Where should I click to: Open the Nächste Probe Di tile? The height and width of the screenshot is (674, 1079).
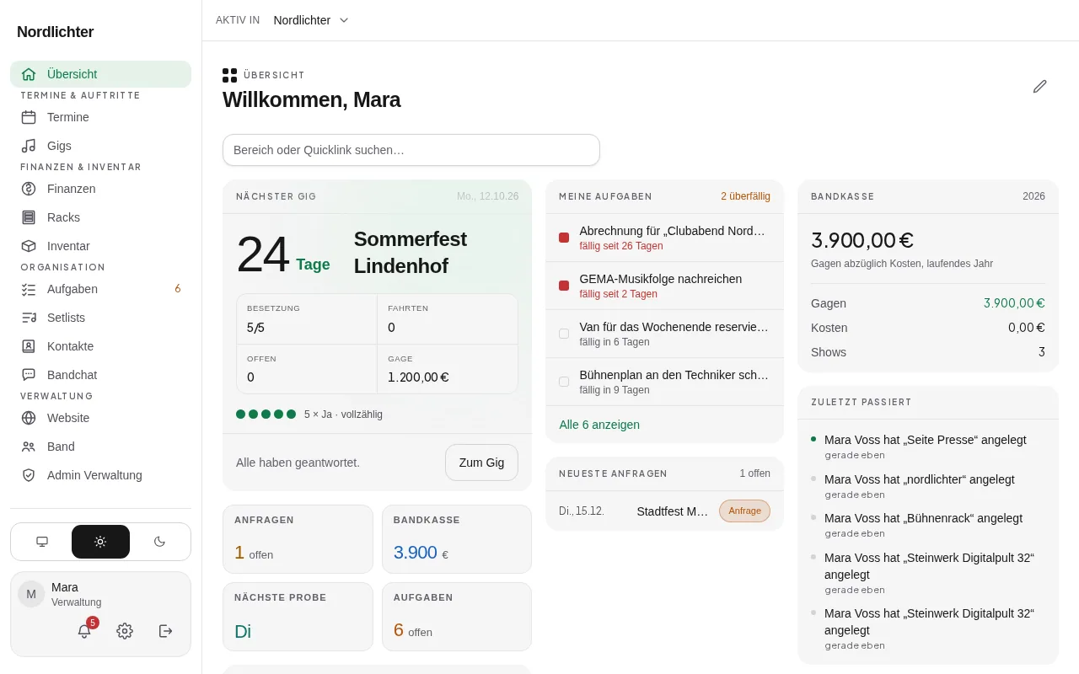click(298, 617)
